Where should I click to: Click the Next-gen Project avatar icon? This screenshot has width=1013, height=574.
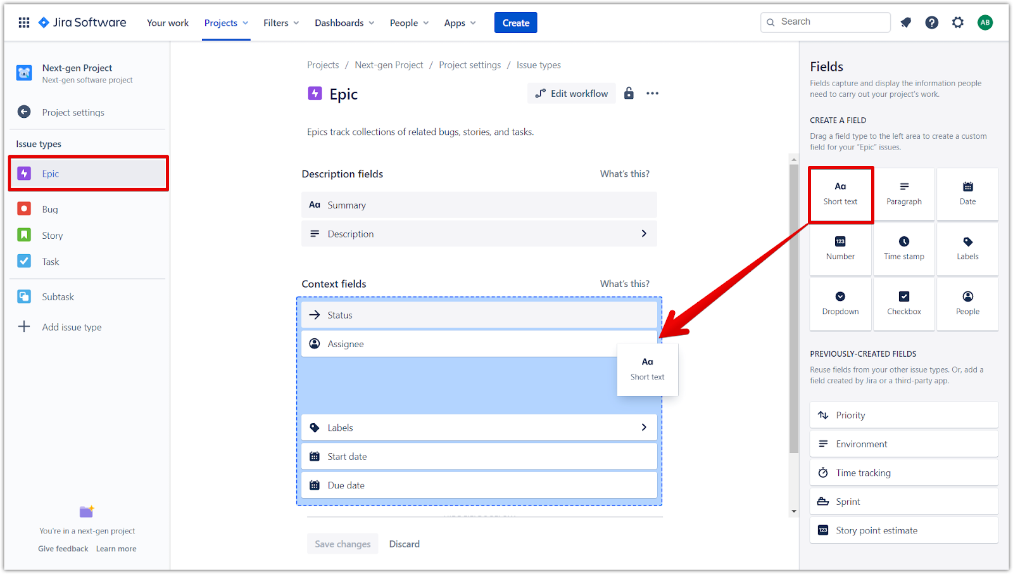[x=24, y=73]
